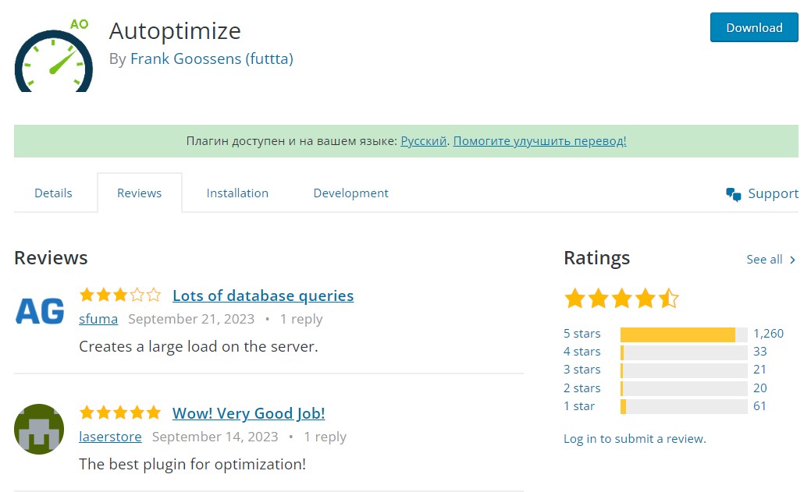The image size is (811, 492).
Task: Click the Autoptimize speedometer plugin logo
Action: click(x=54, y=55)
